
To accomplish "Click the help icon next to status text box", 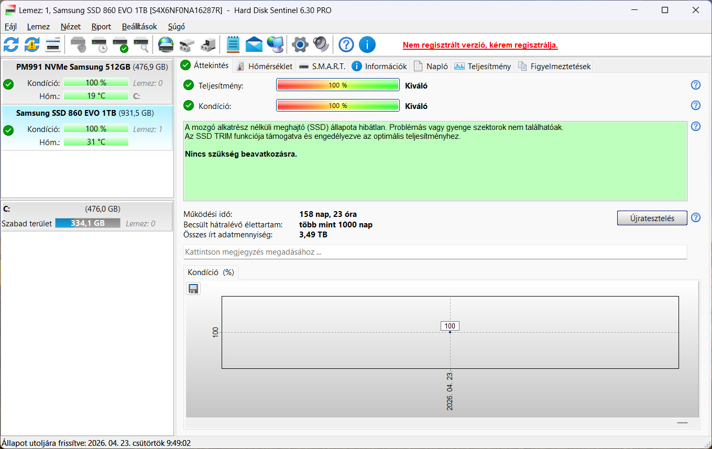I will (696, 126).
